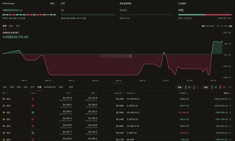The width and height of the screenshot is (235, 141).
Task: Share the +$29,323.00 ZEC trade
Action: click(230, 133)
